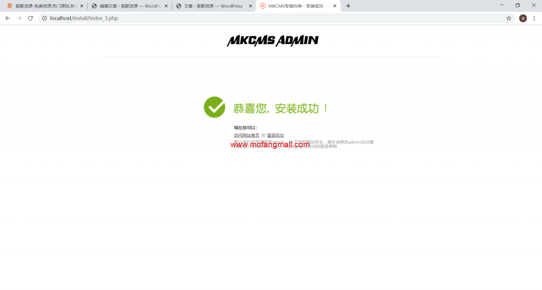Click the 登录后台 link
Image resolution: width=542 pixels, height=290 pixels.
click(x=275, y=135)
